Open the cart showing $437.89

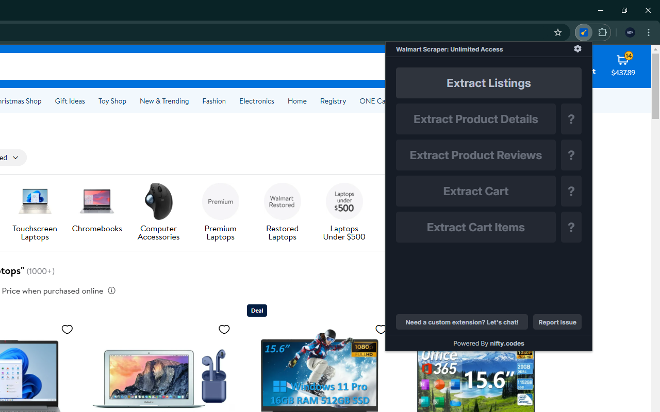point(623,66)
